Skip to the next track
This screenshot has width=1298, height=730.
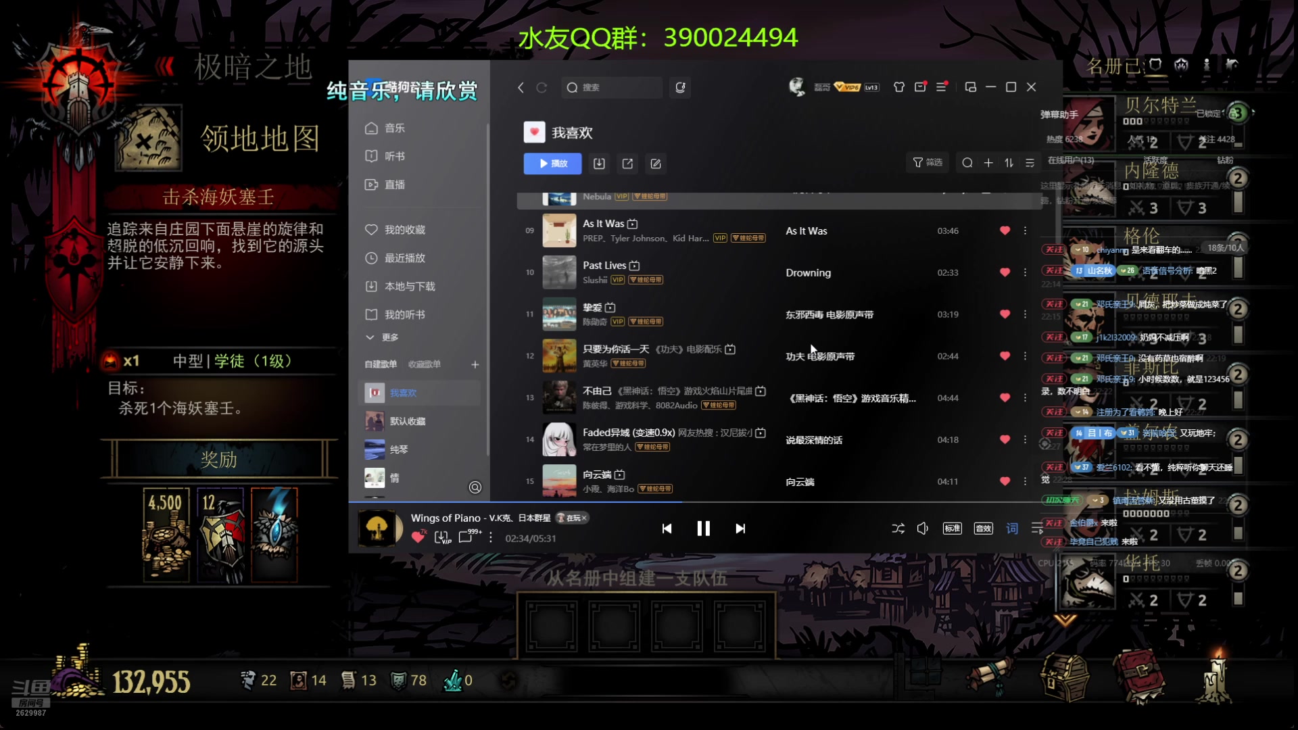[x=740, y=529]
